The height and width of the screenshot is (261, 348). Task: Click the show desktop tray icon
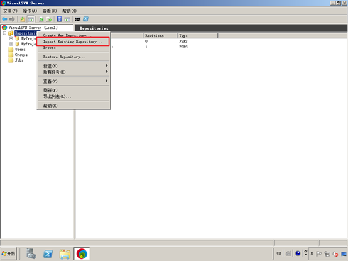344,253
